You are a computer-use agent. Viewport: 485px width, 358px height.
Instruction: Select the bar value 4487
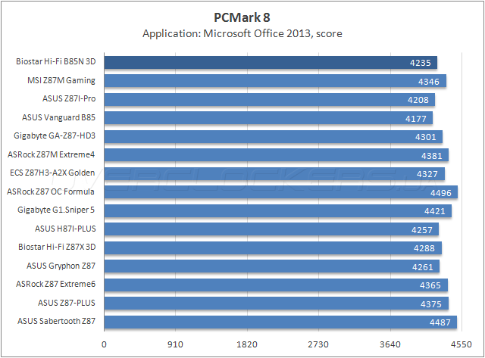[x=440, y=322]
